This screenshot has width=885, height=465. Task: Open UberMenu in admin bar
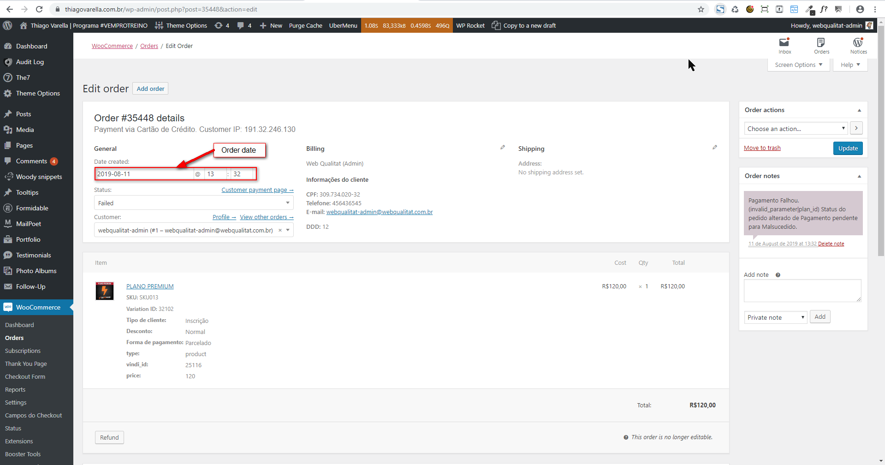[x=343, y=25]
